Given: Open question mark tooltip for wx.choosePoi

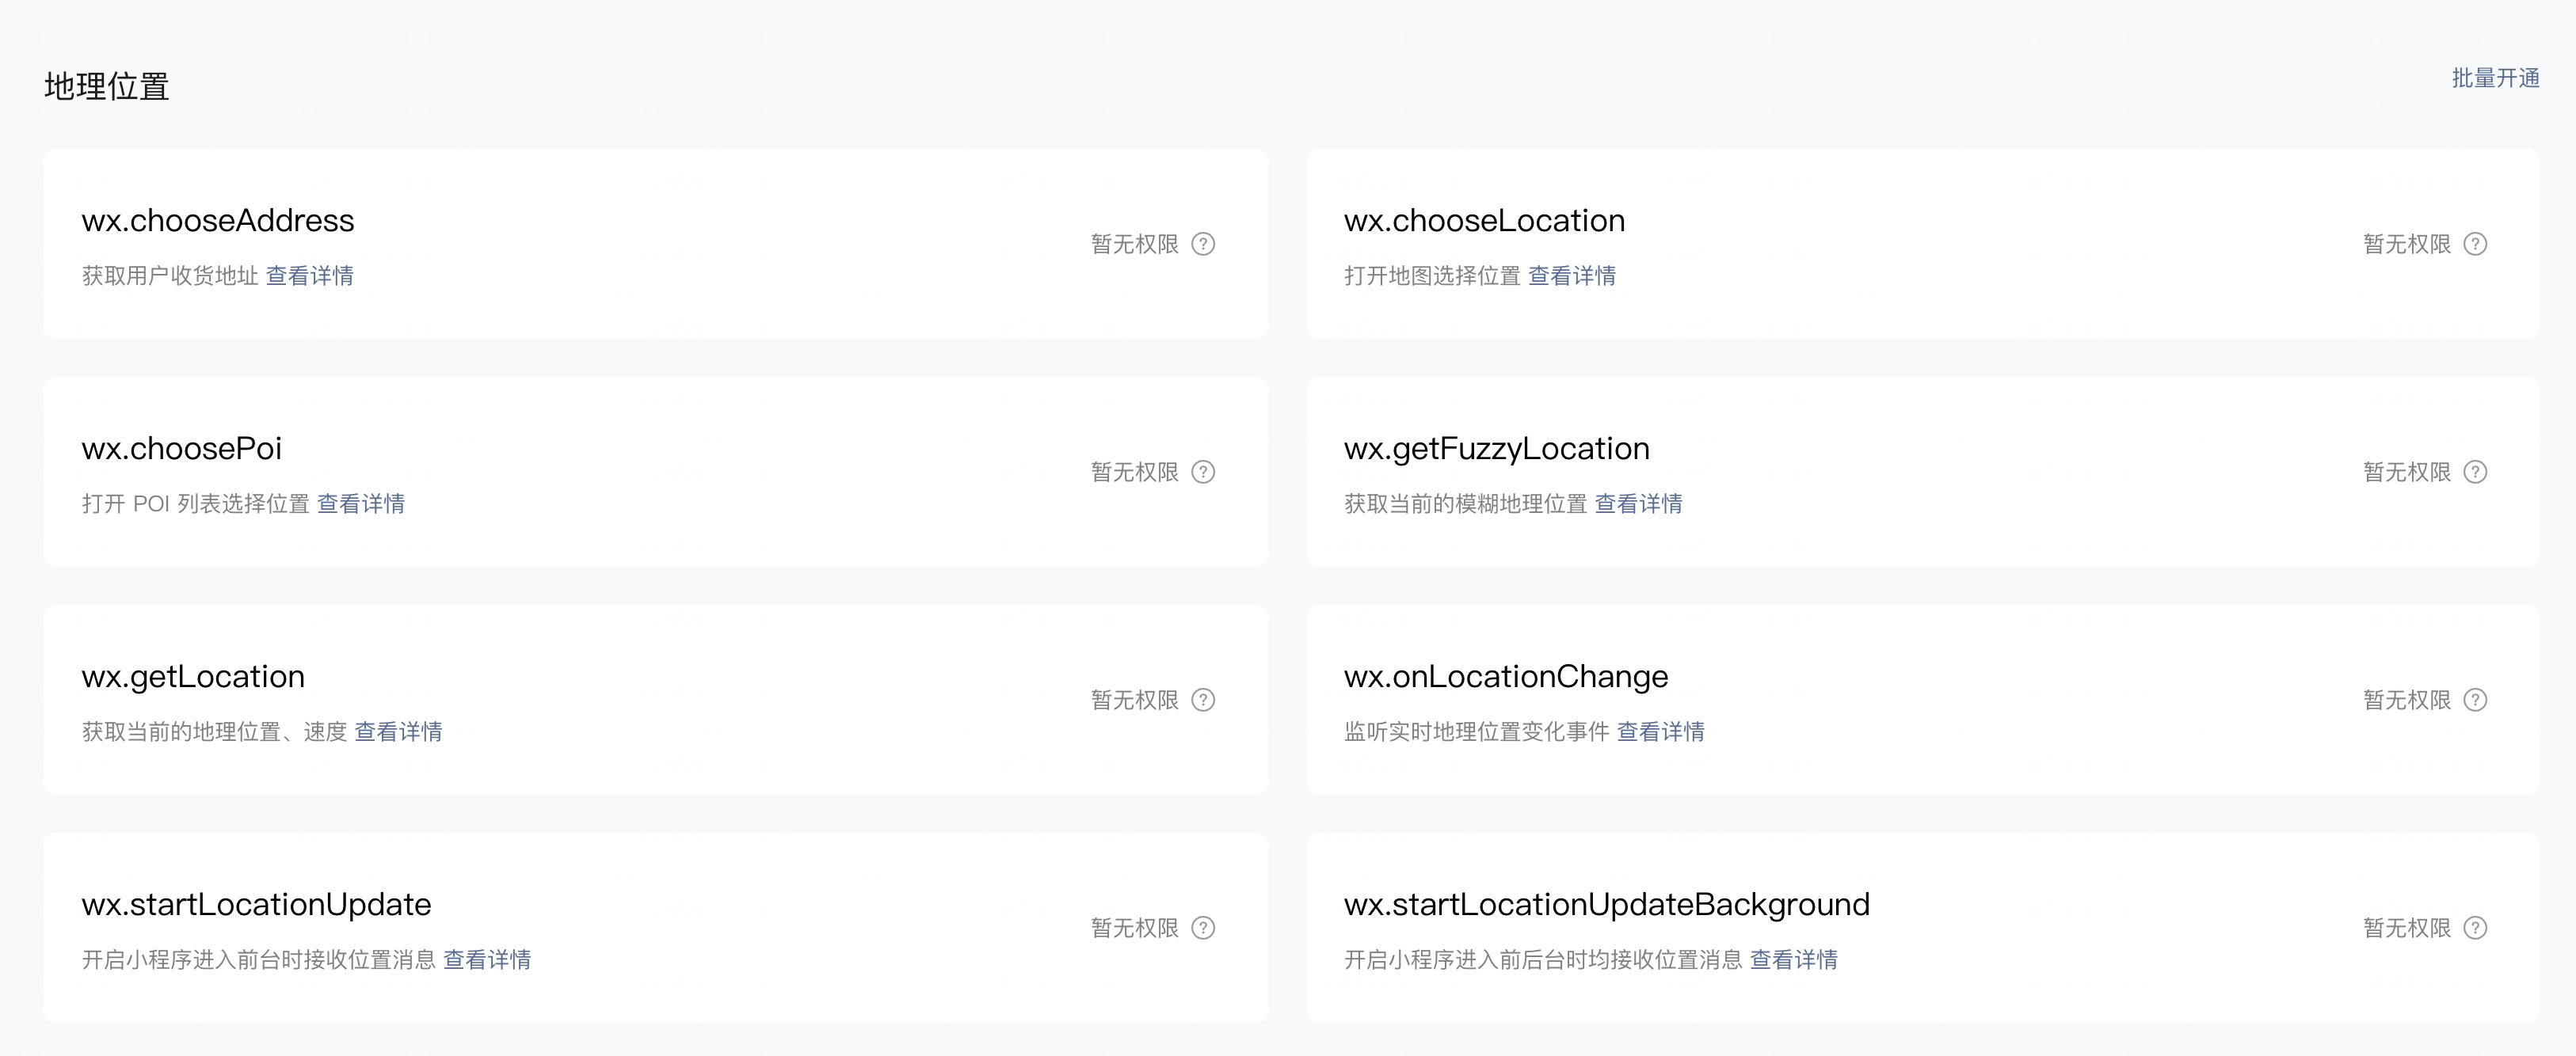Looking at the screenshot, I should point(1204,472).
